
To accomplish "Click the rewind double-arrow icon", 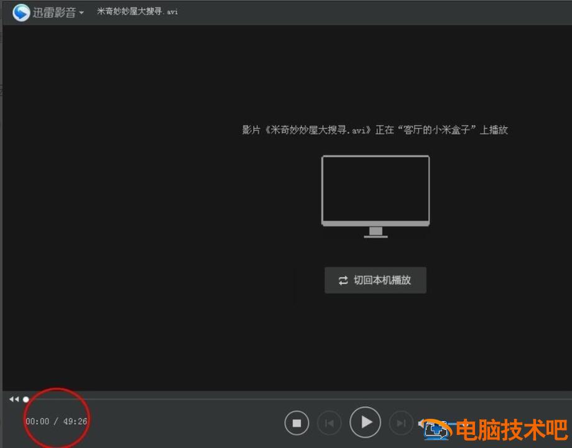I will click(14, 399).
